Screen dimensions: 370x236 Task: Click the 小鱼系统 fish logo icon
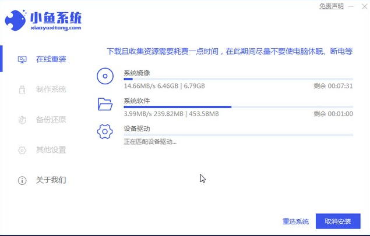coord(15,20)
